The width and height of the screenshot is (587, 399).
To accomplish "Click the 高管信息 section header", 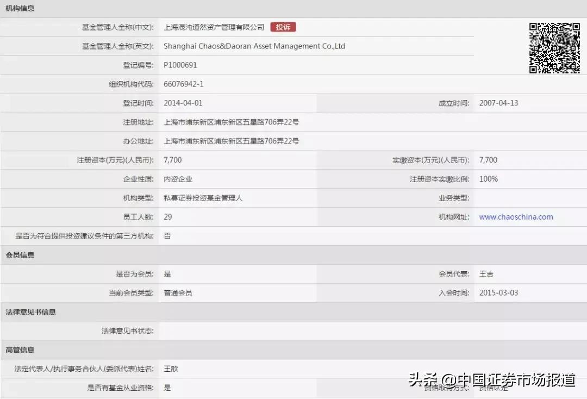I will tap(20, 350).
